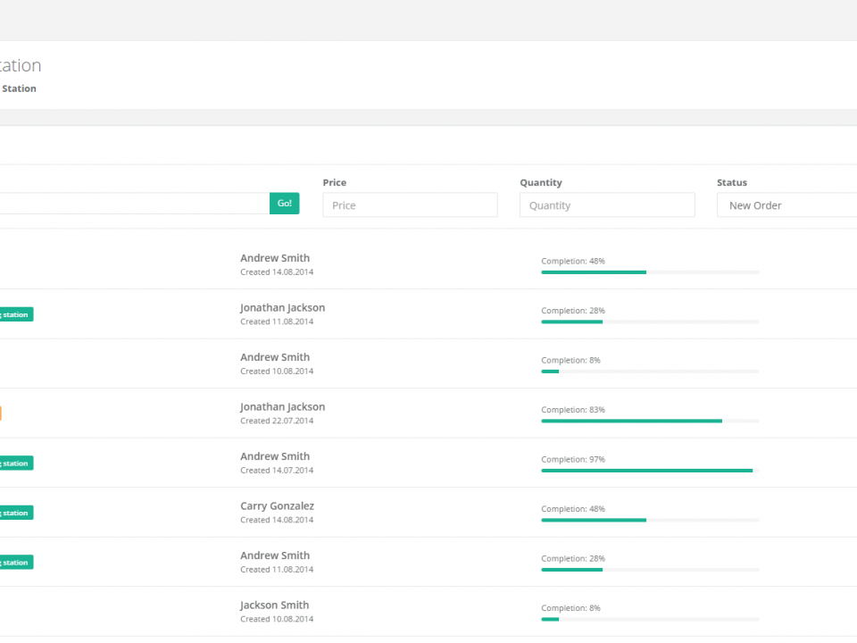Screen dimensions: 857x643
Task: Open the Status dropdown showing New Order
Action: (x=786, y=205)
